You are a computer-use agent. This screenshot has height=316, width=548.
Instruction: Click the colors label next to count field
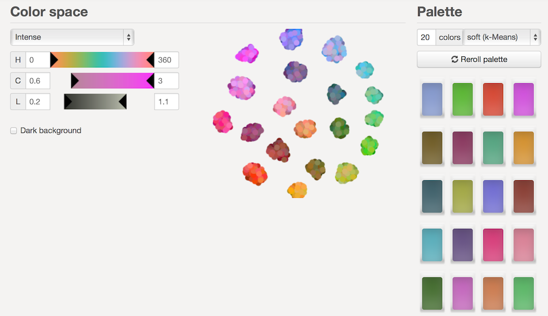pos(449,37)
